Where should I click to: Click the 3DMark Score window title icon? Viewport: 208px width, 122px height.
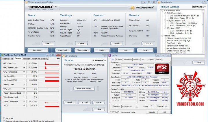(63, 56)
